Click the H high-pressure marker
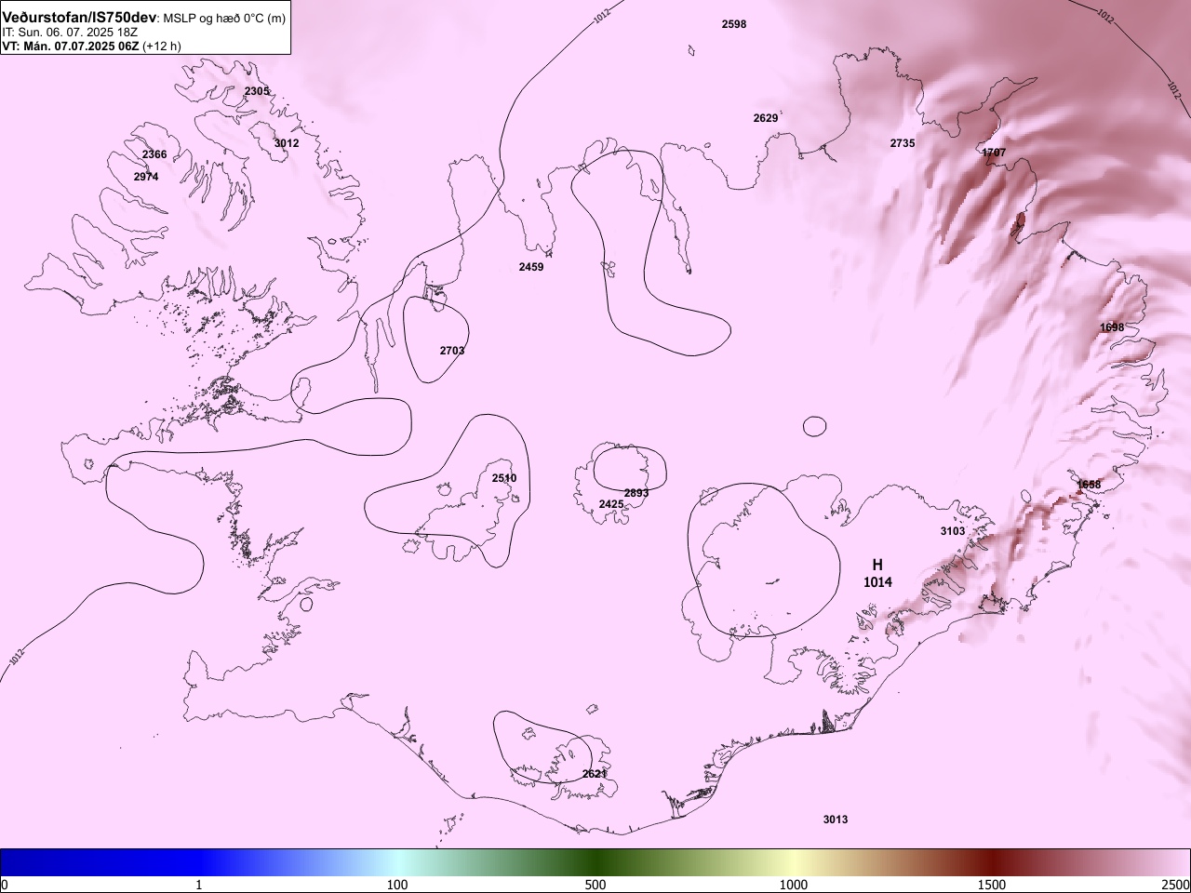 [x=877, y=565]
